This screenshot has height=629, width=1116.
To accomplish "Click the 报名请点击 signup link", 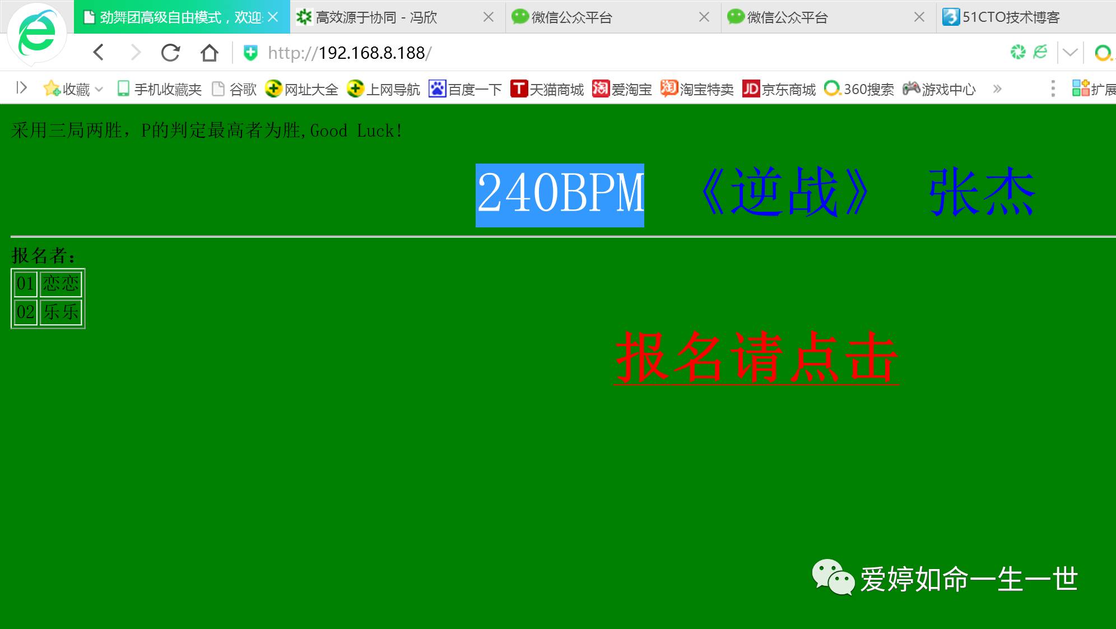I will click(x=756, y=357).
